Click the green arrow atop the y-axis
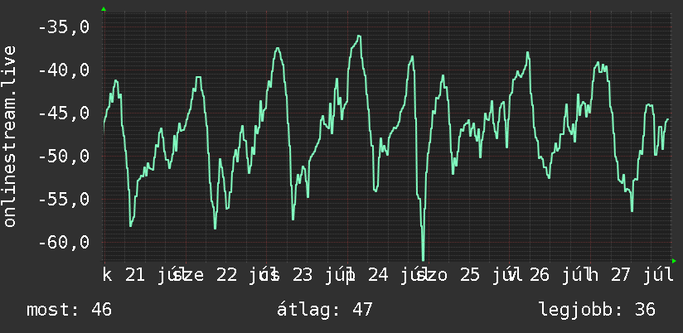The image size is (683, 333). point(104,9)
